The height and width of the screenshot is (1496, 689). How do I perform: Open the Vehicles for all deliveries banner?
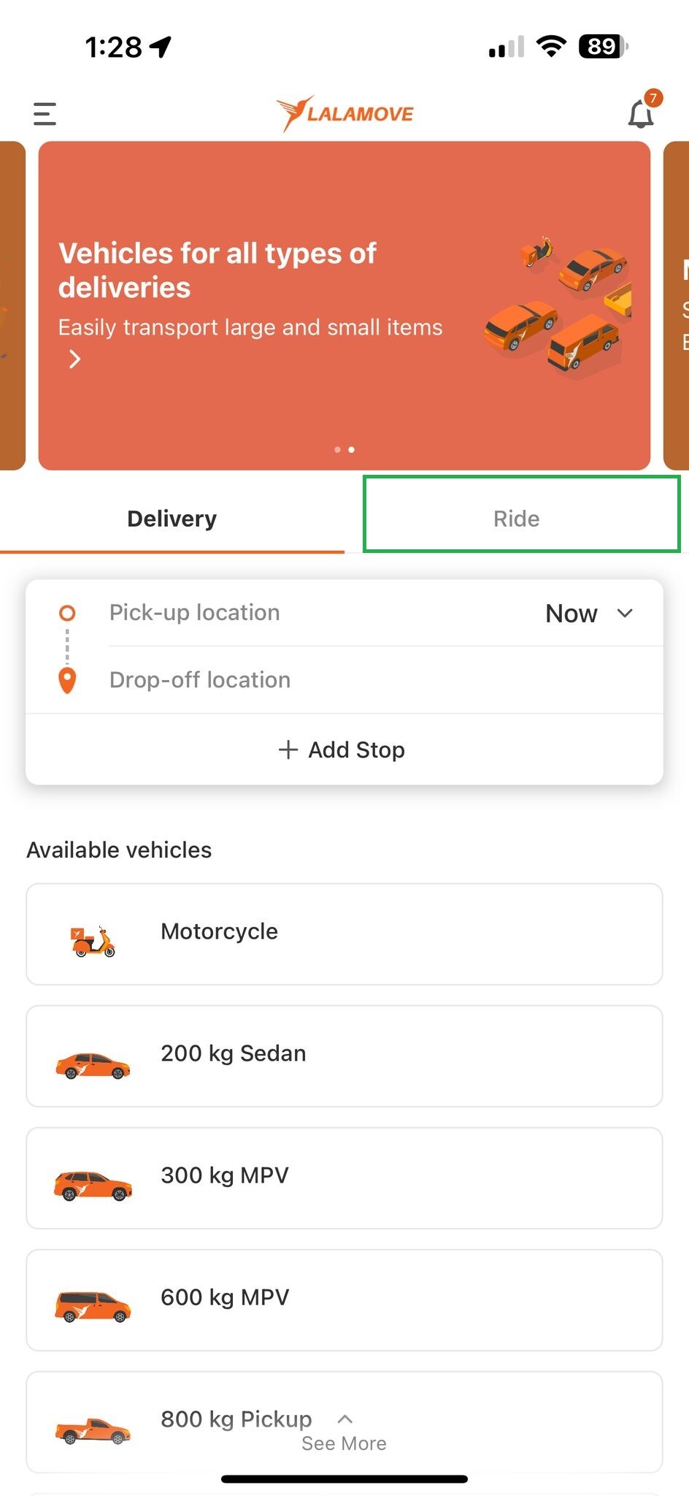[x=344, y=305]
